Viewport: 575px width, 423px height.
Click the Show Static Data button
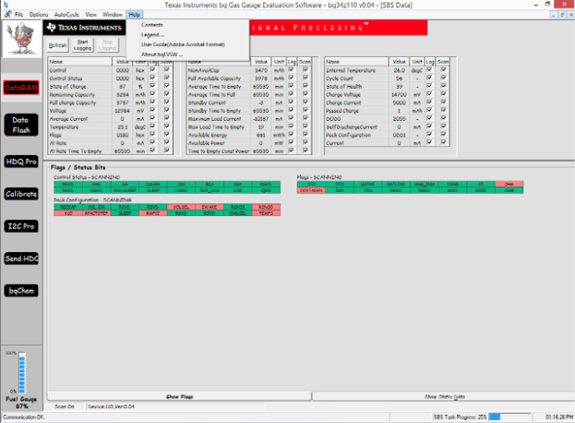click(445, 396)
